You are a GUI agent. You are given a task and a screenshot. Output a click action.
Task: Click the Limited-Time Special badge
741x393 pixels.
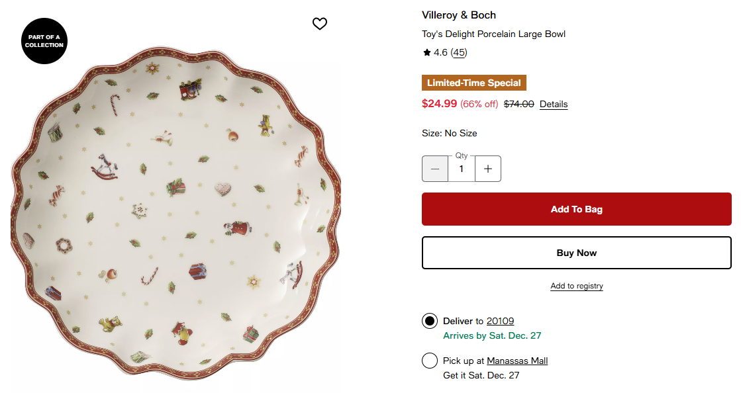[474, 83]
